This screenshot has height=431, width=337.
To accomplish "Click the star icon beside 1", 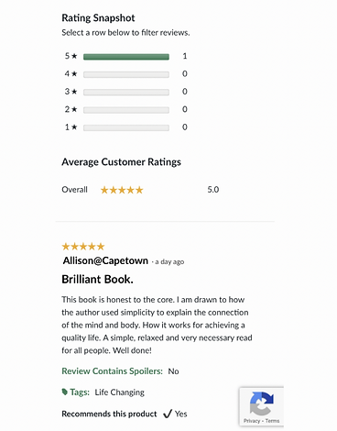I will (x=74, y=127).
